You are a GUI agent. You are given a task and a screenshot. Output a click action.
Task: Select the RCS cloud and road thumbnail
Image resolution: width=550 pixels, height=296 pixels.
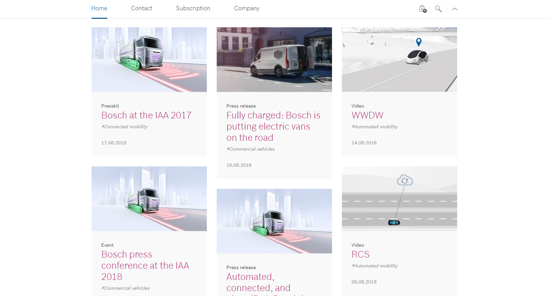(x=399, y=199)
